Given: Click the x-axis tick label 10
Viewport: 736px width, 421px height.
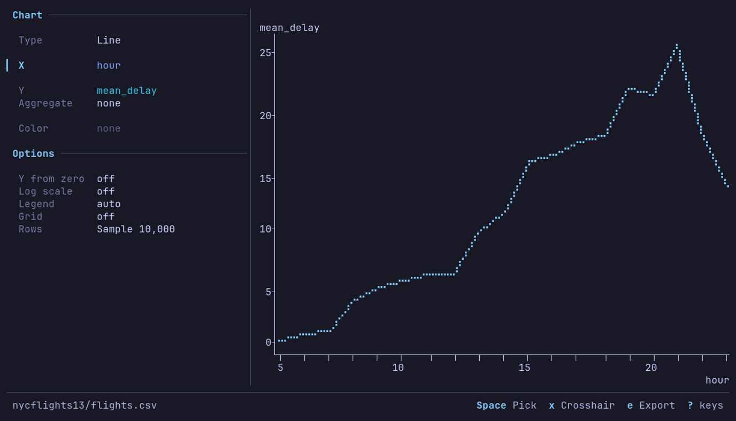Looking at the screenshot, I should click(398, 368).
